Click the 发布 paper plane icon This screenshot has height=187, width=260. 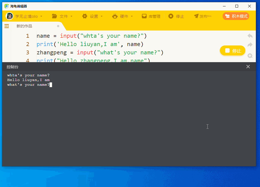tap(196, 16)
